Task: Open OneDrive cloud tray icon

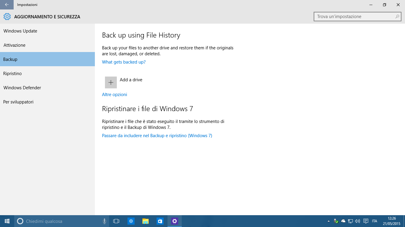Action: pyautogui.click(x=343, y=221)
